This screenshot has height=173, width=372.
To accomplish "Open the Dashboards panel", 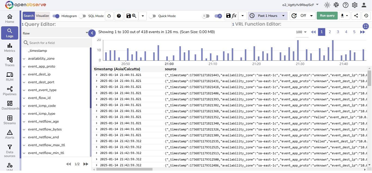I will [x=10, y=105].
